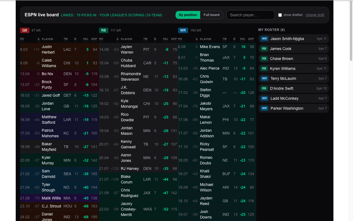This screenshot has height=221, width=353.
Task: Select Khalil Shakir row
Action: coord(217,174)
